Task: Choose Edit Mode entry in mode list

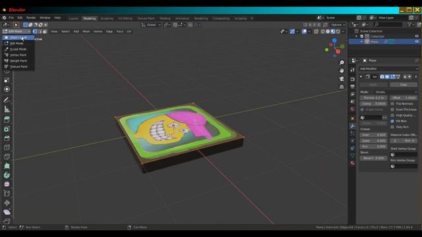Action: click(18, 43)
